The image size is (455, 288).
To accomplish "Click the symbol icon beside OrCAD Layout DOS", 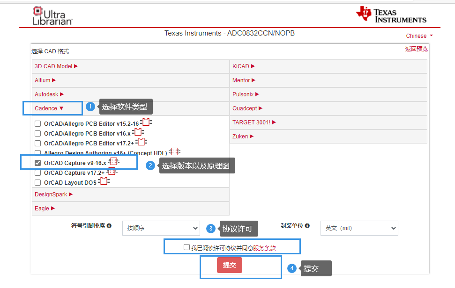I will (104, 181).
